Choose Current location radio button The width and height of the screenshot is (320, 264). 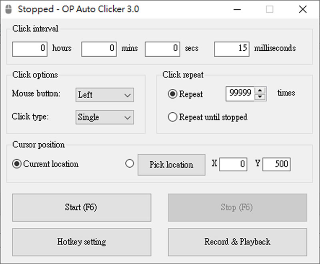(17, 164)
